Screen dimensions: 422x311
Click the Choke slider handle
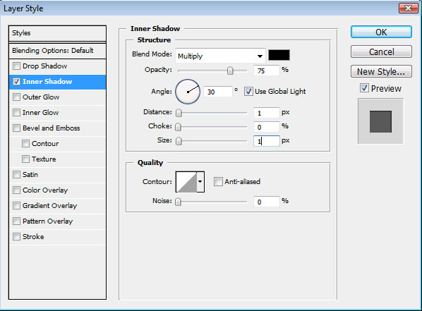pos(178,127)
